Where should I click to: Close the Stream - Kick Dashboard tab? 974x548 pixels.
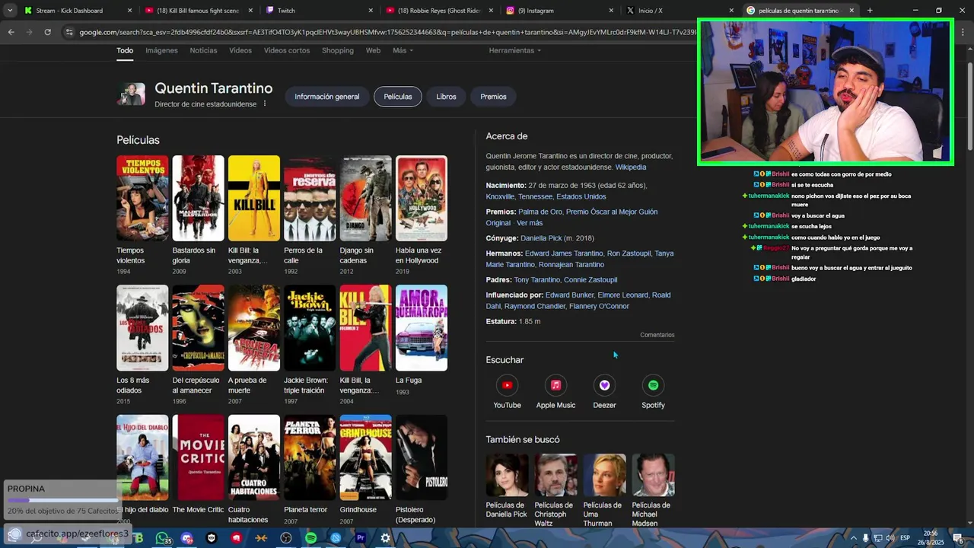pos(129,11)
